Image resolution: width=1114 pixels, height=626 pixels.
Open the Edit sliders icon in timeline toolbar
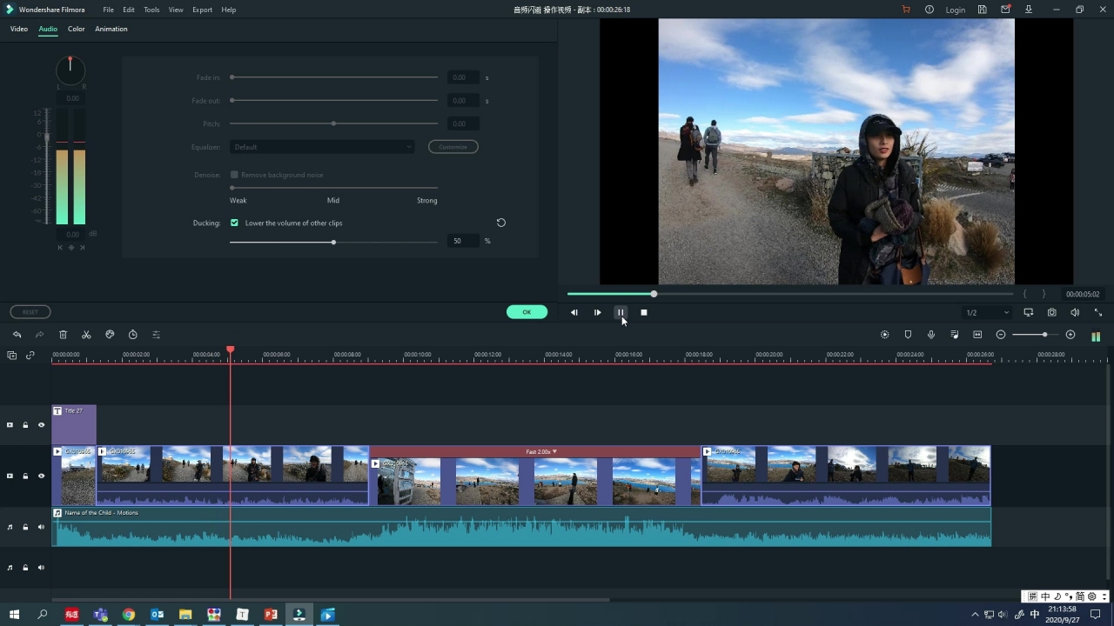pyautogui.click(x=156, y=335)
